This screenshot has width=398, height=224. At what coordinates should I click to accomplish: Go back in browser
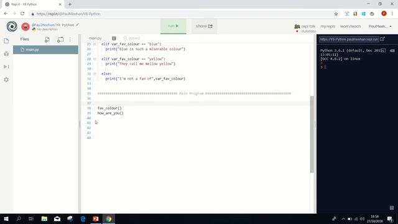click(6, 14)
